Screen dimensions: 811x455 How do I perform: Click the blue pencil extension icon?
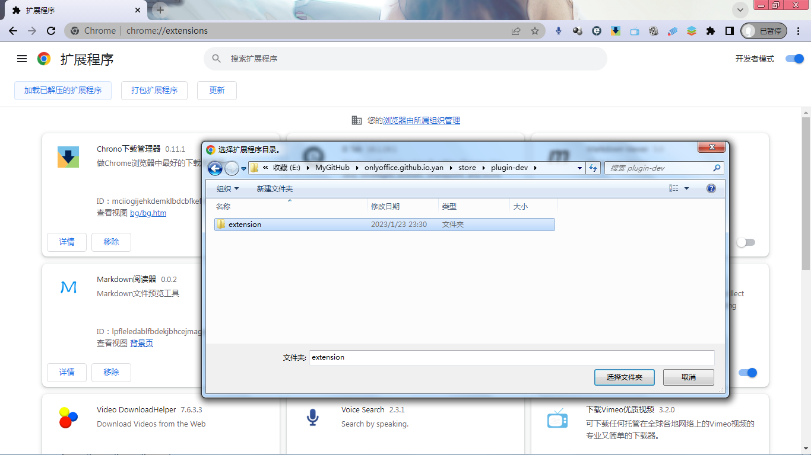(673, 31)
